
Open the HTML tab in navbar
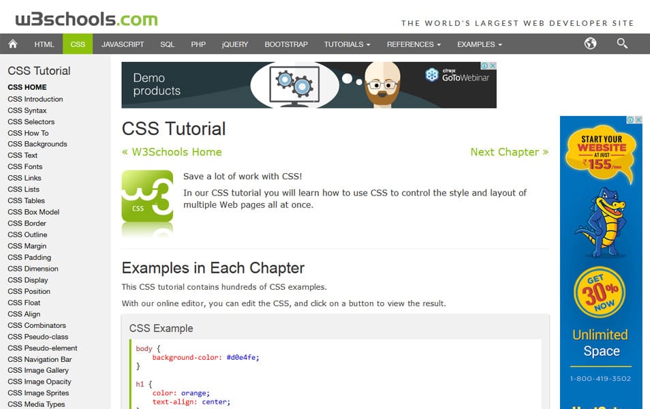tap(44, 44)
